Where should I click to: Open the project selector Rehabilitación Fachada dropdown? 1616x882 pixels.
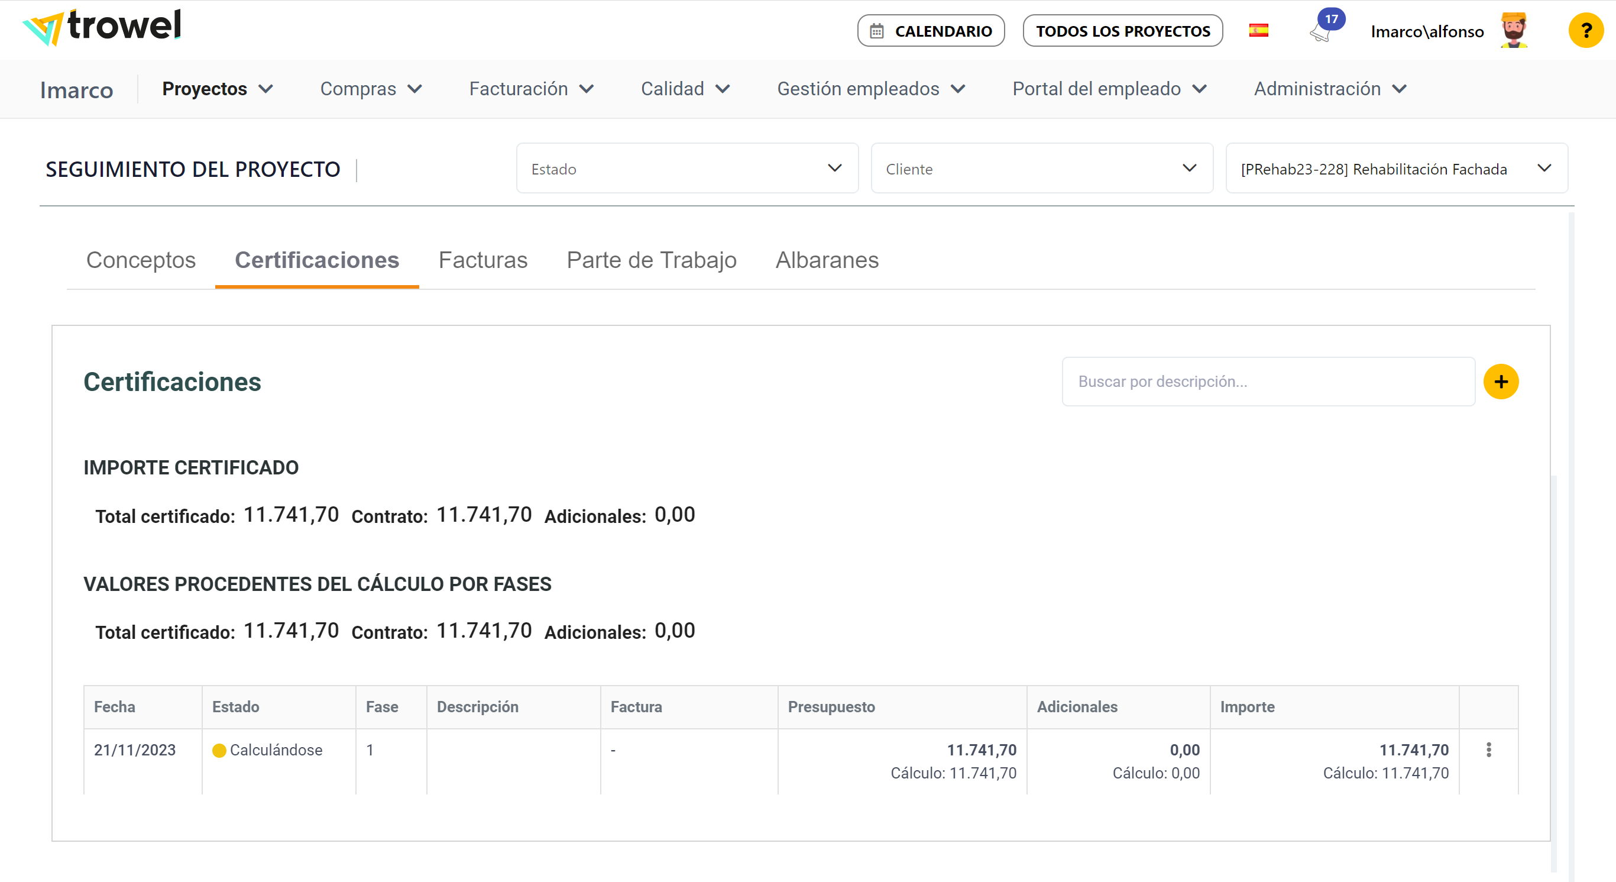tap(1396, 169)
